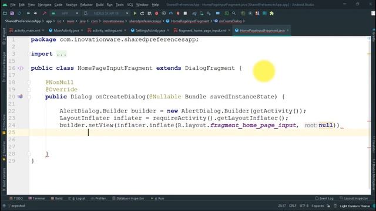
Task: Open the Build menu
Action: [x=99, y=5]
